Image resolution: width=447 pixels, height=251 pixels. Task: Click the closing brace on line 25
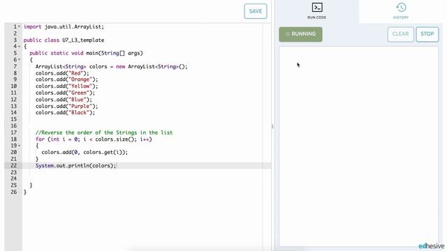31,185
